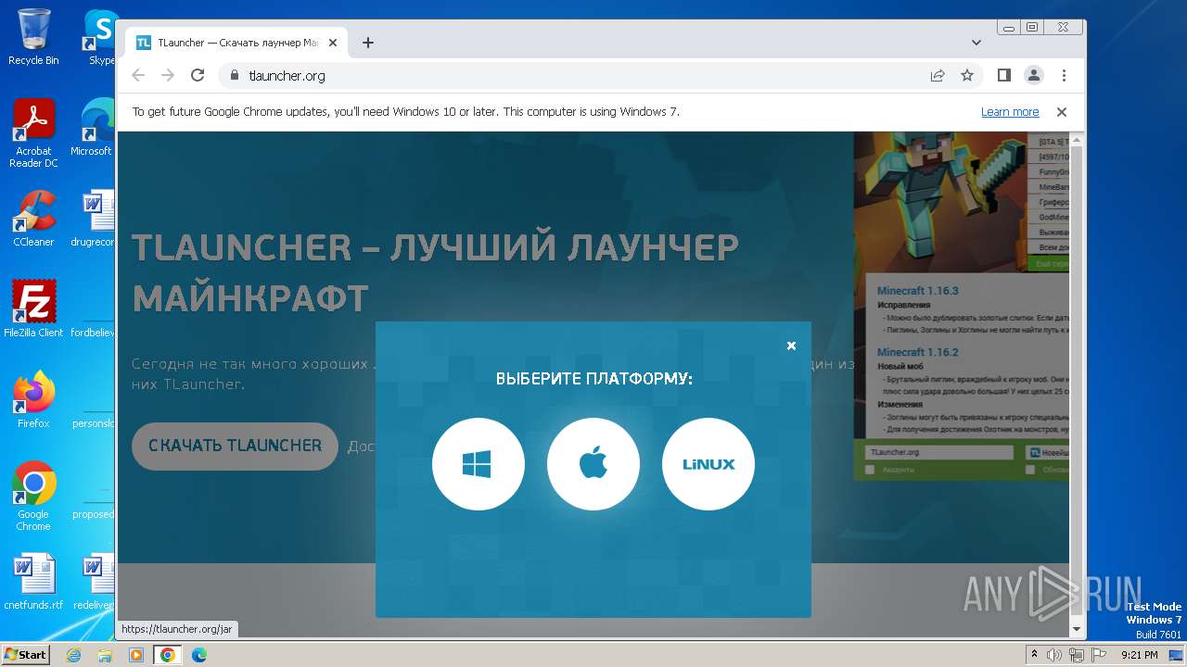
Task: Click the 9:21 PM taskbar clock
Action: coord(1140,655)
